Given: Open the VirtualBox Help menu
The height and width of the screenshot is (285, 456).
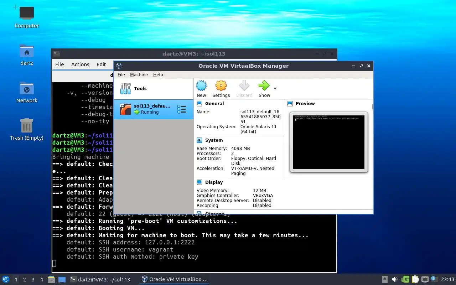Looking at the screenshot, I should [x=158, y=75].
